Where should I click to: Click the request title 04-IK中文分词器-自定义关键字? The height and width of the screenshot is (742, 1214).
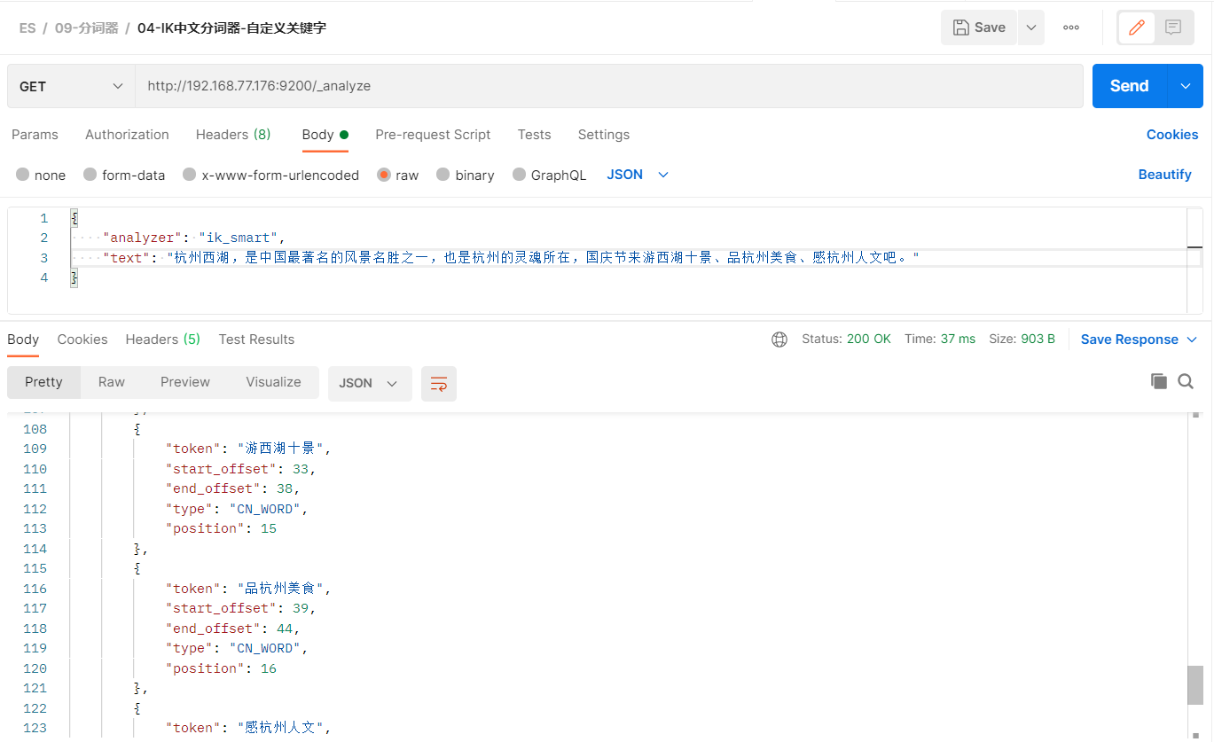pos(231,28)
